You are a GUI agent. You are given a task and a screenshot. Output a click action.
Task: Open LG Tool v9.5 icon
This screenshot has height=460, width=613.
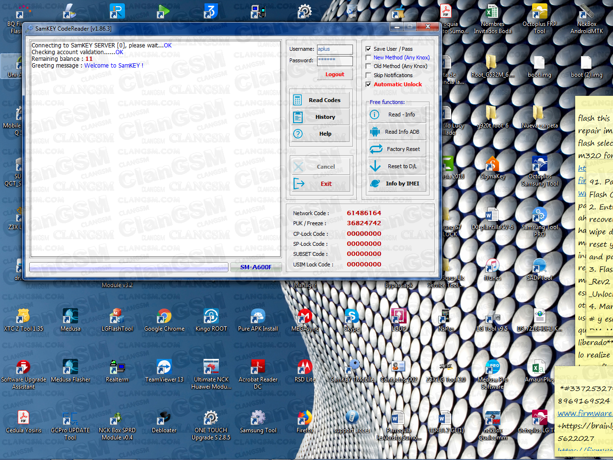pos(492,320)
